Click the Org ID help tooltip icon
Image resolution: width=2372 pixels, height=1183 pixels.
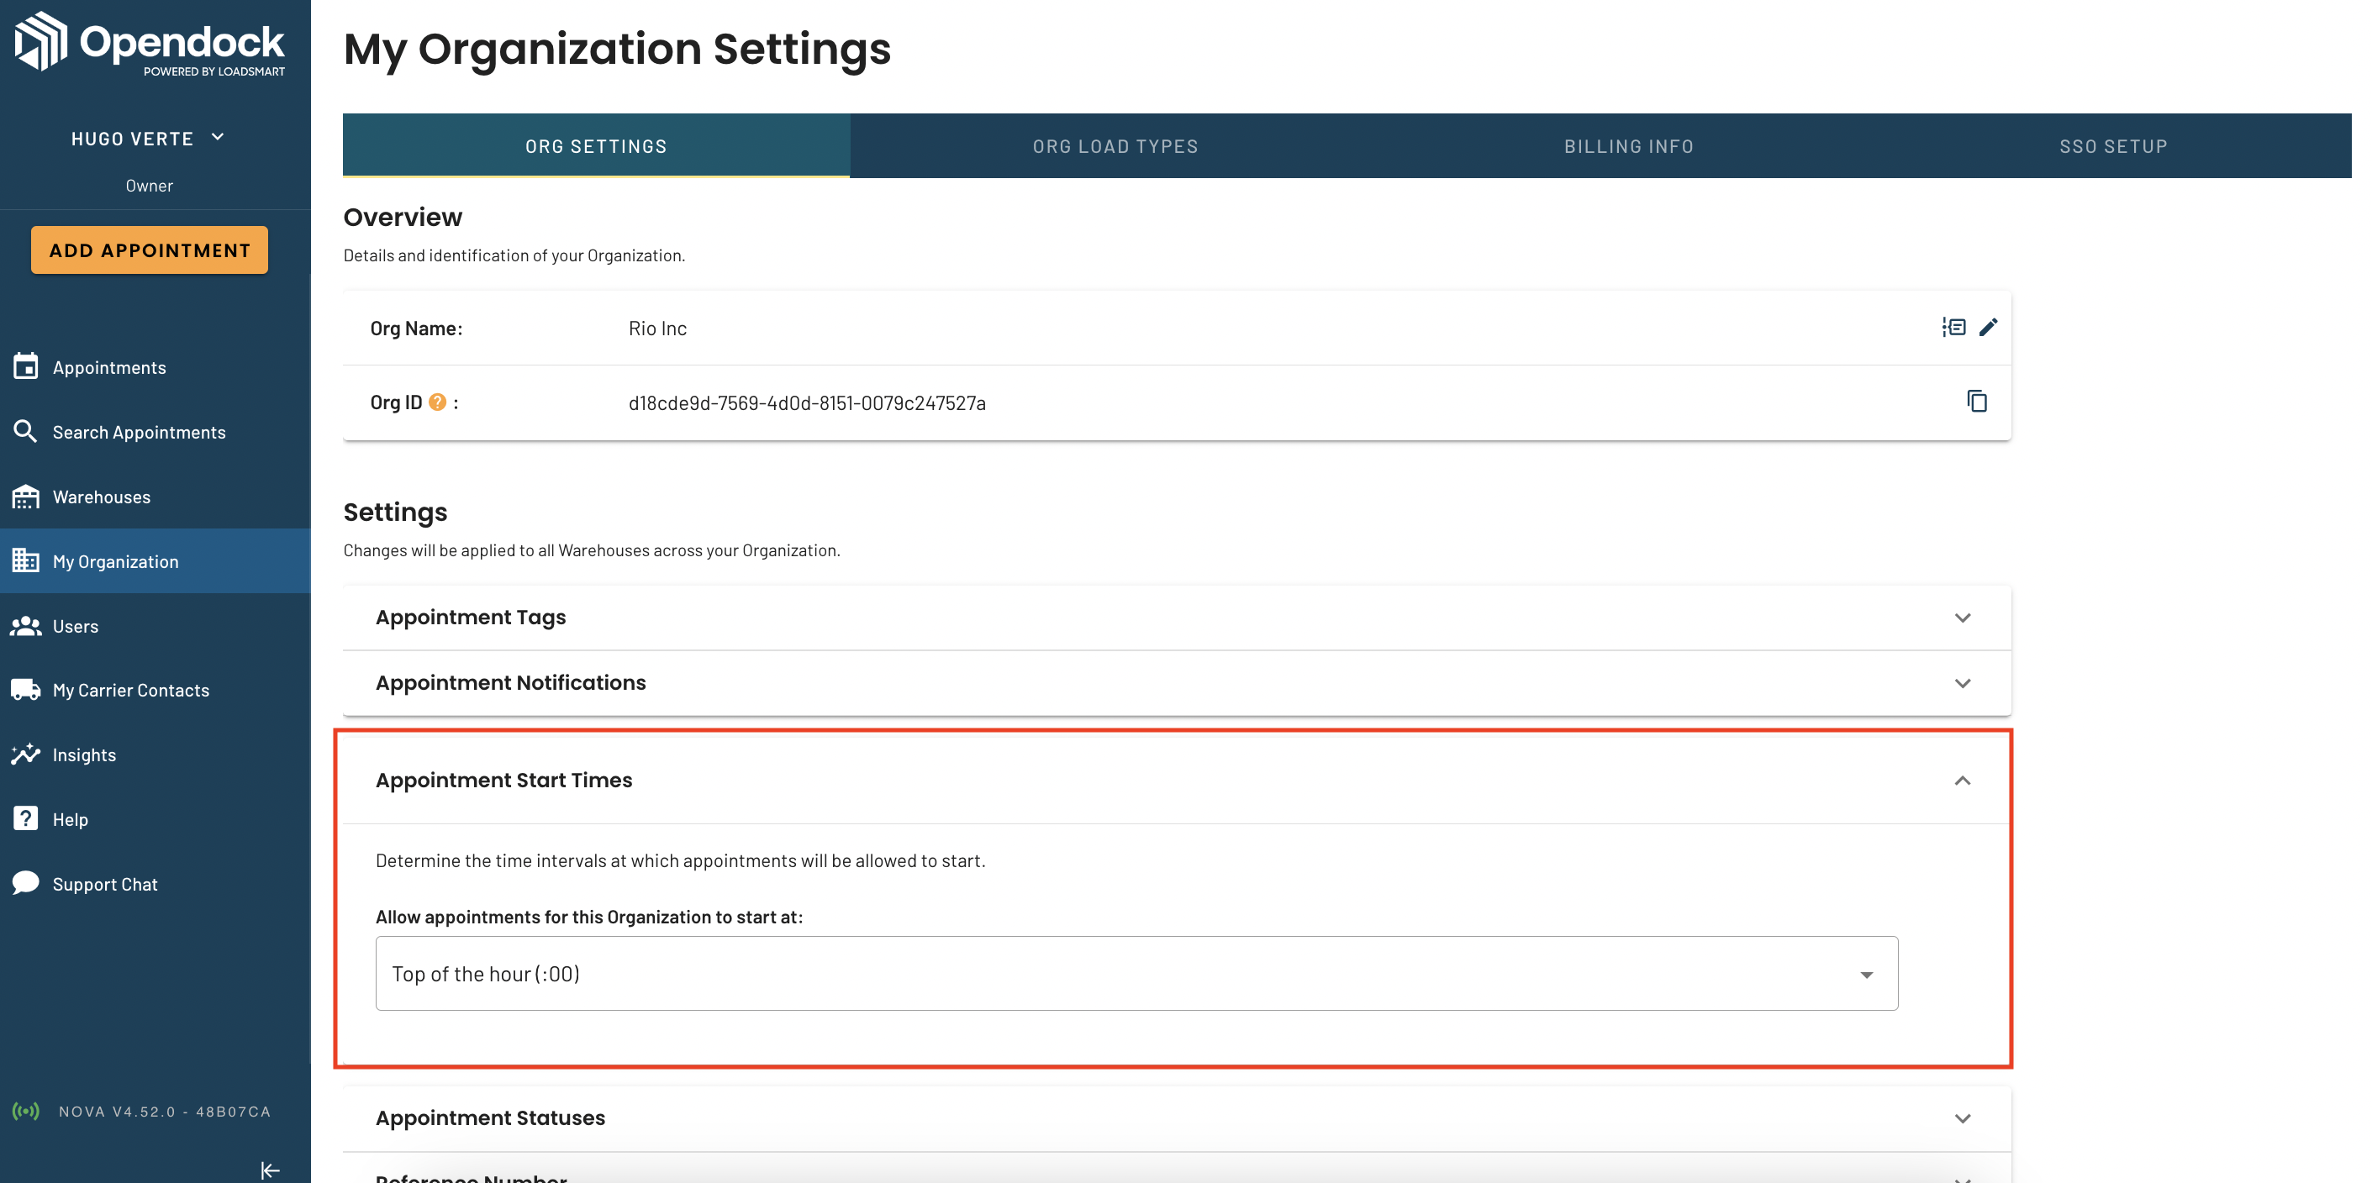coord(437,402)
